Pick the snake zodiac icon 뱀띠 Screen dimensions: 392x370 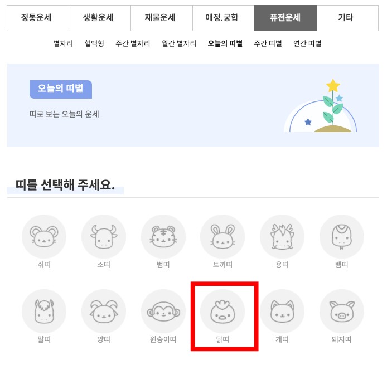point(341,236)
